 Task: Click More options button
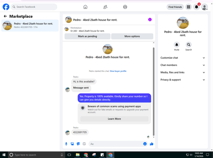(132, 36)
